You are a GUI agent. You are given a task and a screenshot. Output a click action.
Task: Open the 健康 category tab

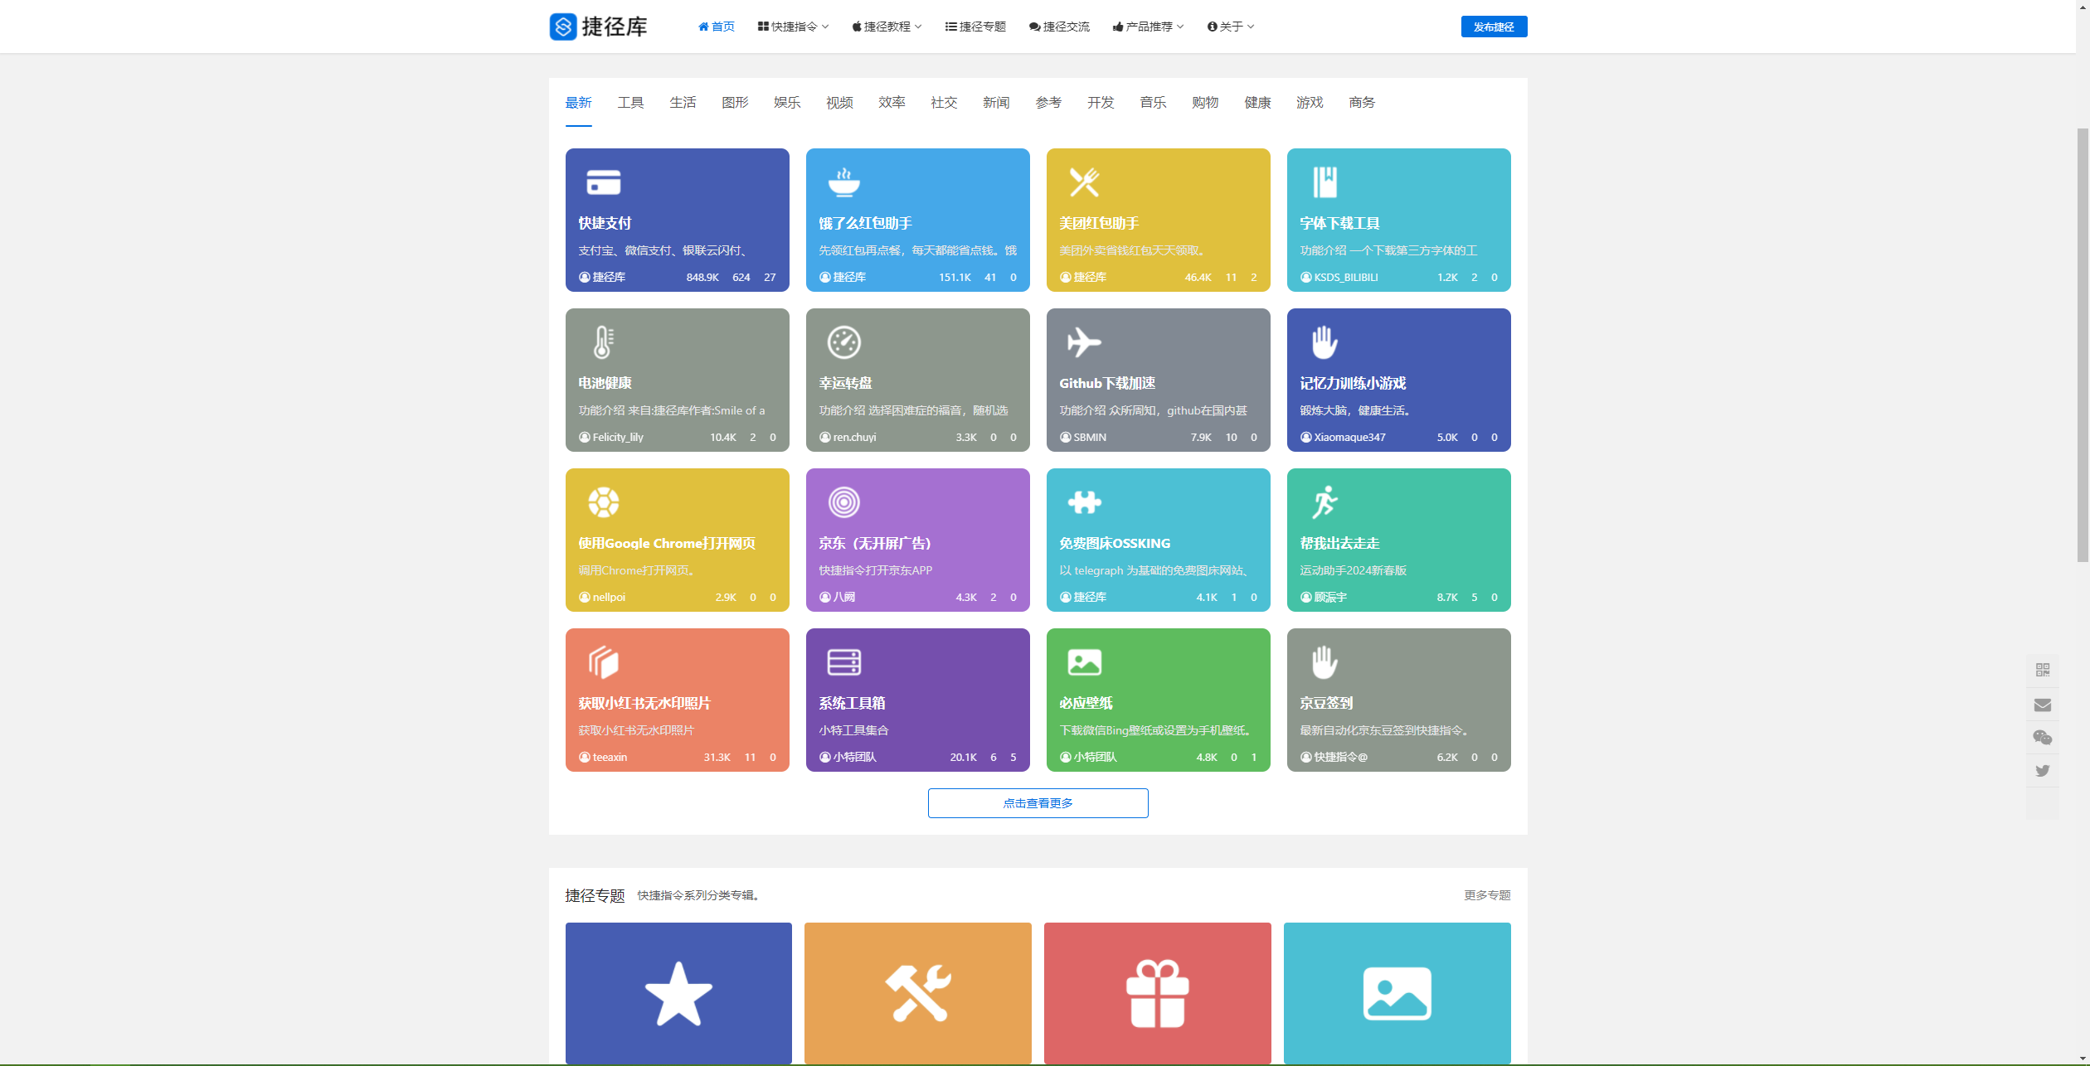tap(1257, 103)
